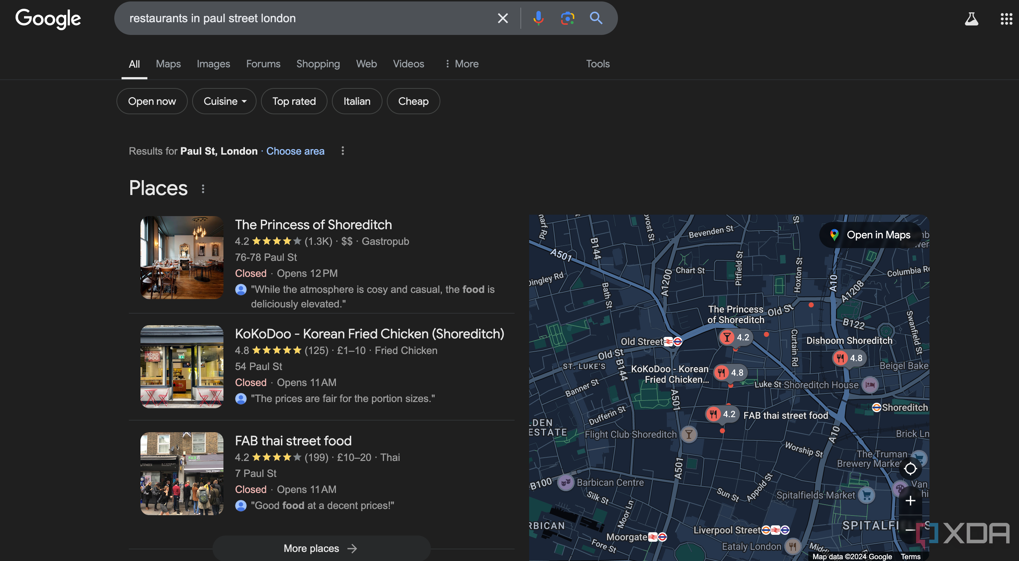The image size is (1019, 561).
Task: Open The Princess of Shoreditch listing title
Action: 313,224
